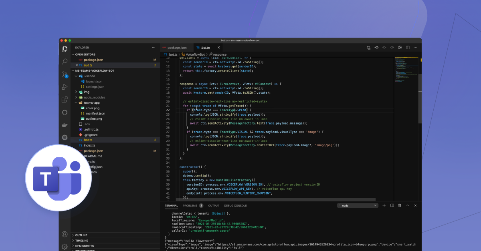Switch to the package.json editor tab

177,47
